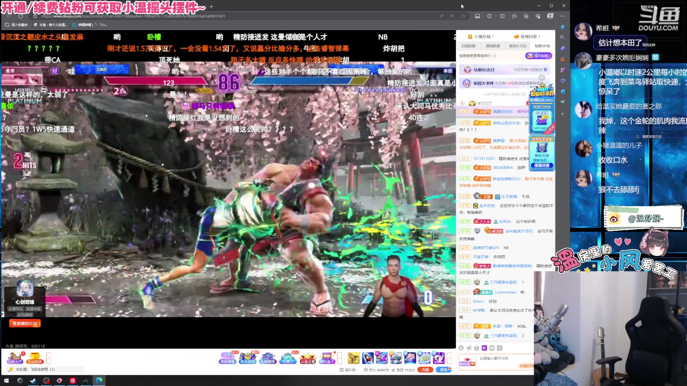Switch to the 日活跃度 tab
This screenshot has width=687, height=386.
click(468, 46)
